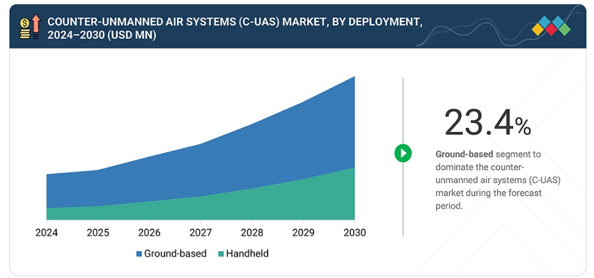
Task: Click the green play arrow icon
Action: 403,153
